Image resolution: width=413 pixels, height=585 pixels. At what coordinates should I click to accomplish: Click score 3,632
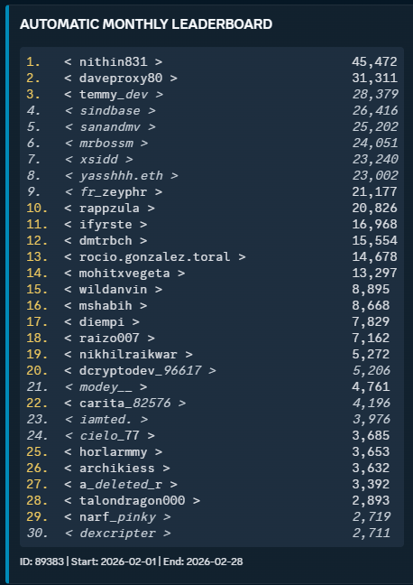[x=371, y=469]
